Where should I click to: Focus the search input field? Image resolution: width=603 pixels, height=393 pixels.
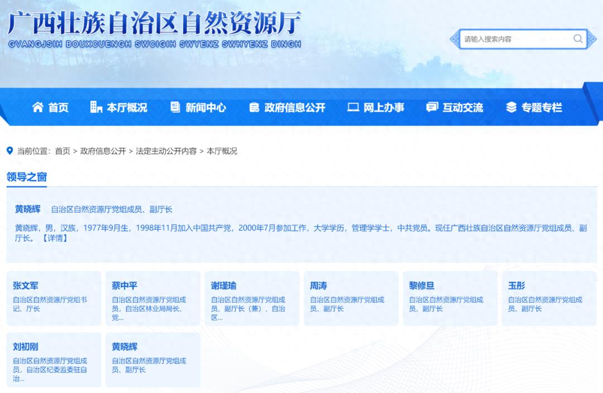point(514,39)
